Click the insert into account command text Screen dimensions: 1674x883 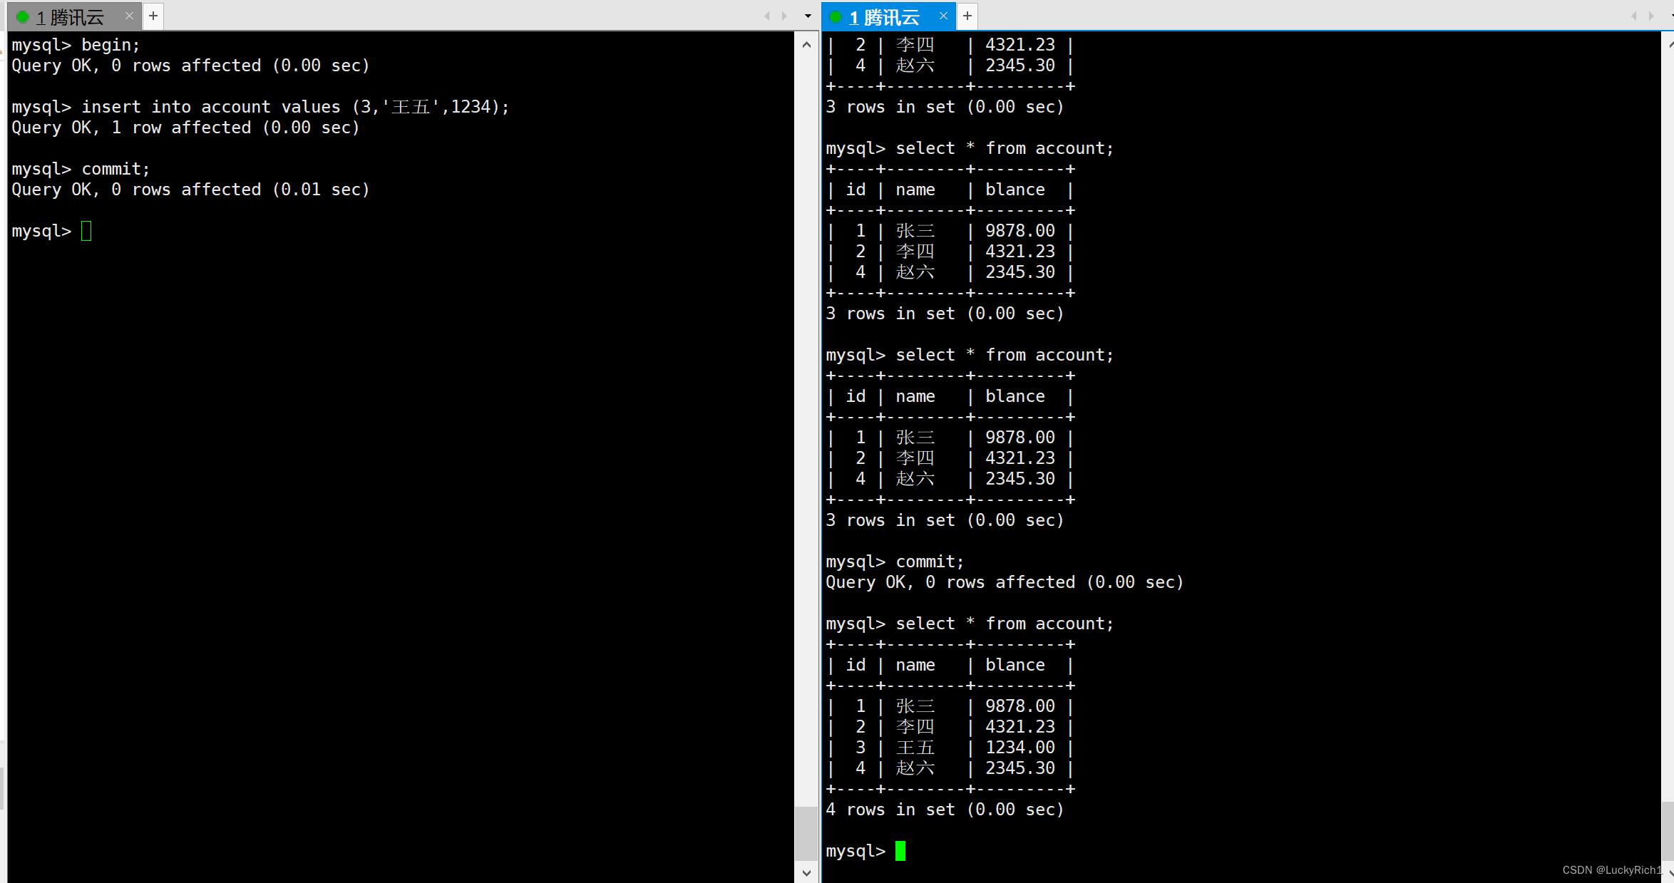click(x=295, y=107)
